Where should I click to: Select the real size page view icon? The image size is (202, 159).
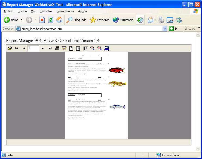tap(71, 48)
